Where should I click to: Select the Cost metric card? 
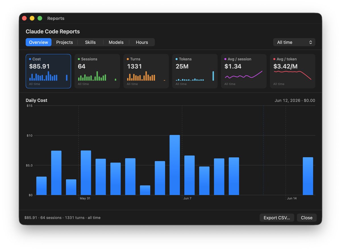48,71
